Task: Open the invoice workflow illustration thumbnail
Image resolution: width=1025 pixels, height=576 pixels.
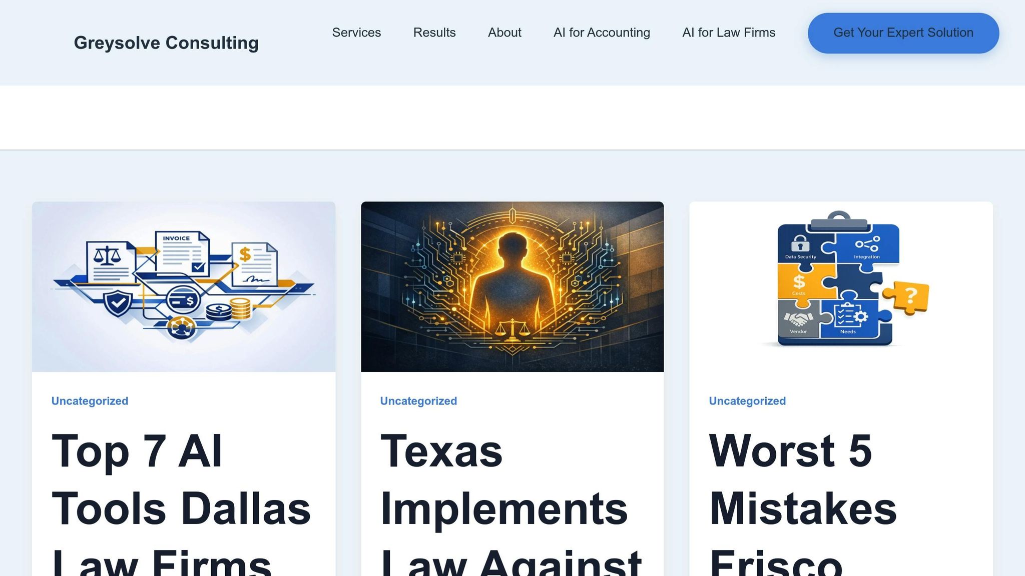Action: [x=184, y=286]
